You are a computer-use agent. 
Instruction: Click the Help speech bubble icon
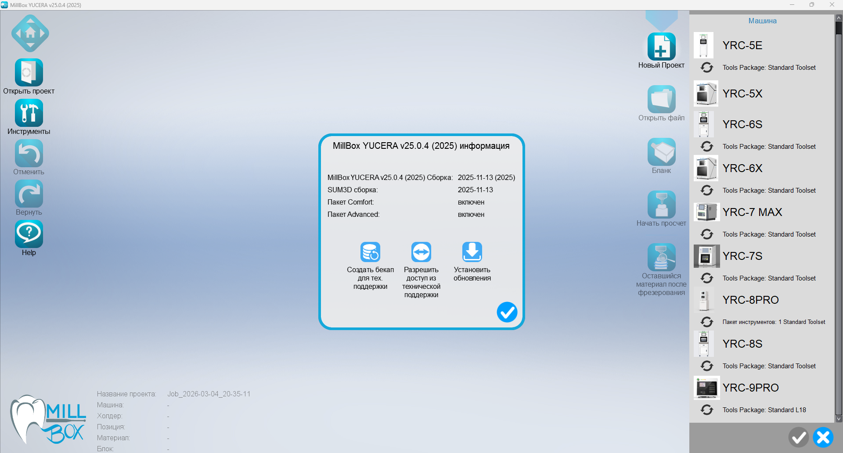tap(29, 234)
